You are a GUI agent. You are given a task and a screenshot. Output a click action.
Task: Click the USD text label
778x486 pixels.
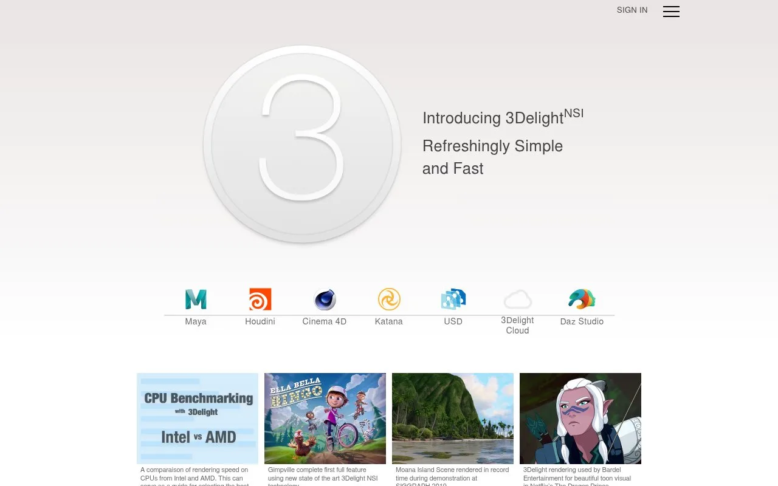pos(453,321)
